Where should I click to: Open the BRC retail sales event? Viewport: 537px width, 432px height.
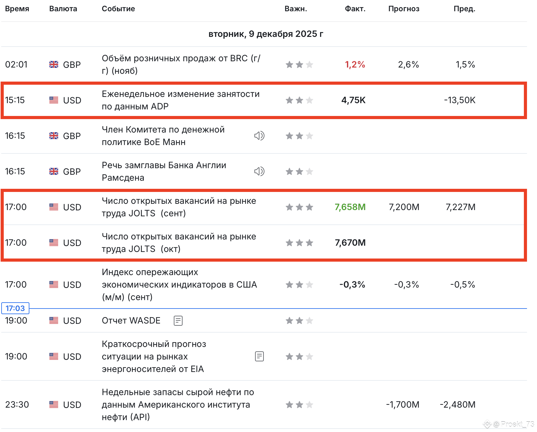(181, 64)
